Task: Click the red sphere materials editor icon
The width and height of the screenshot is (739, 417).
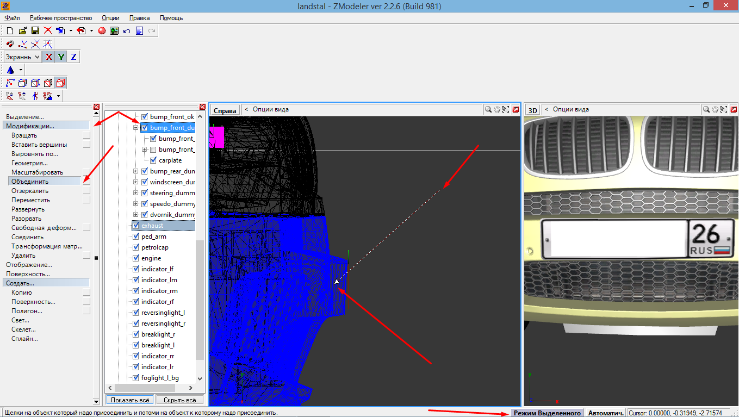Action: tap(102, 31)
